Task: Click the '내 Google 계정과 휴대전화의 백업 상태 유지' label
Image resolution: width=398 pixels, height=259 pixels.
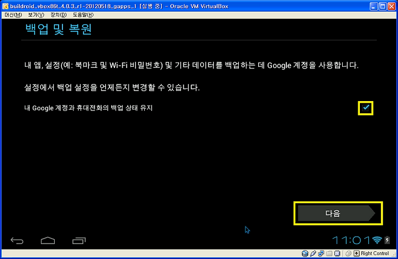Action: [88, 108]
